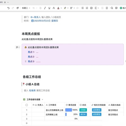Screen dimensions: 126x126
Task: Click the 进行中 status tag
Action: click(83, 114)
